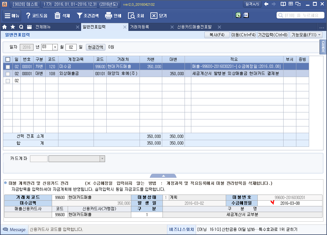
Task: Open the grid layout icon in title bar
Action: tap(291, 4)
